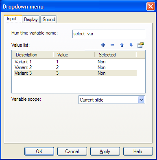The image size is (157, 160).
Task: Click the Selected column header
Action: 116,55
